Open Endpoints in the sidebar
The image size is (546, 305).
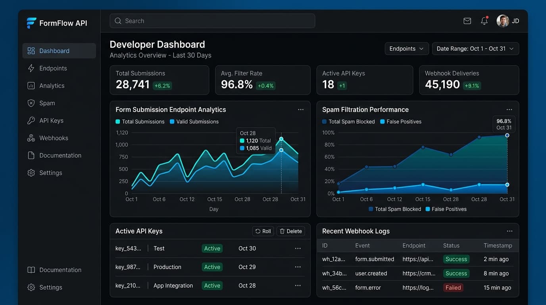[59, 68]
